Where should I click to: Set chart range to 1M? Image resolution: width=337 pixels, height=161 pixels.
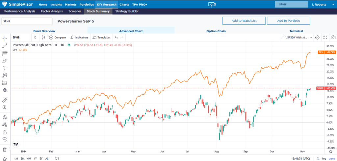point(16,159)
